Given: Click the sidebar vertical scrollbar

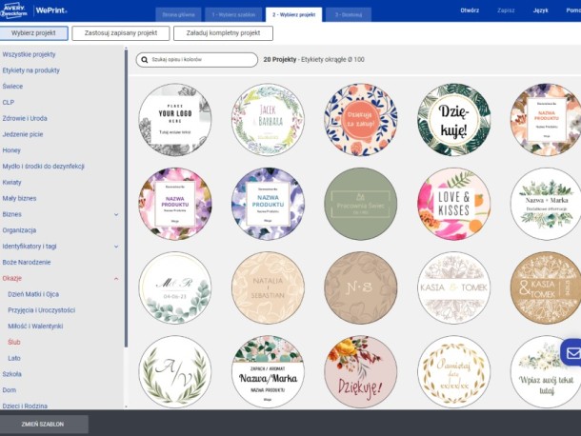Looking at the screenshot, I should pos(126,198).
